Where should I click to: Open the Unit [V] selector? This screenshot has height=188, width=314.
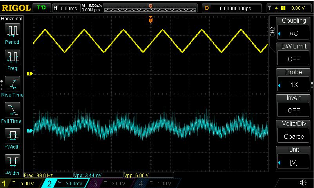click(x=293, y=162)
